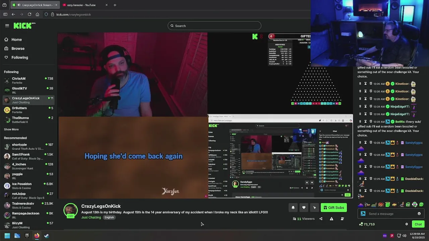Follow channel with the heart button

(304, 208)
